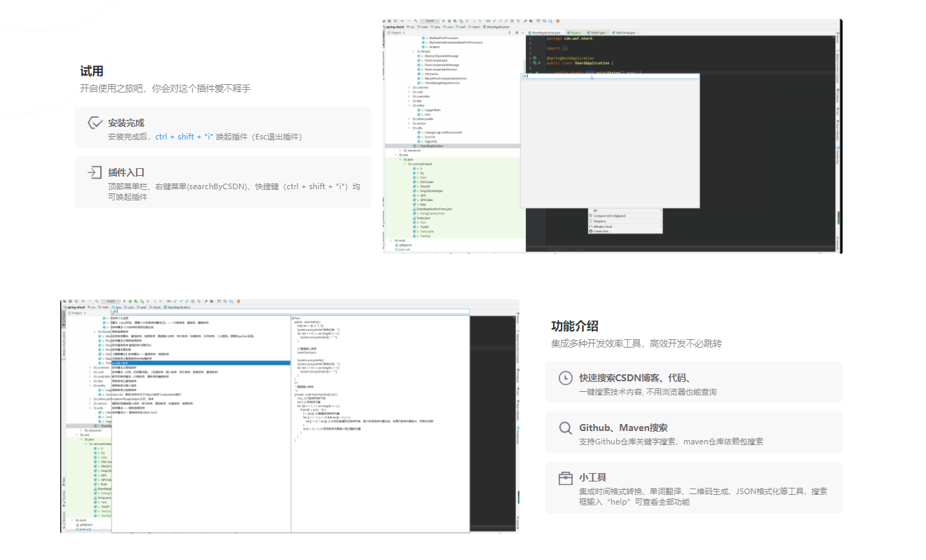Screen dimensions: 926x560
Task: Open ShardApplication.java tab in top IDE screenshot
Action: 544,32
